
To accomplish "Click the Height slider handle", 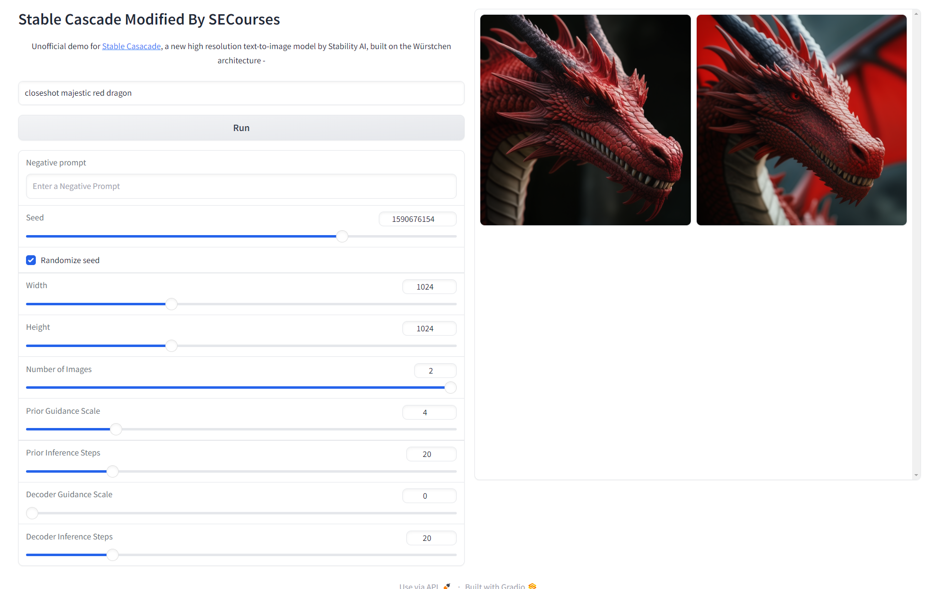I will 171,346.
